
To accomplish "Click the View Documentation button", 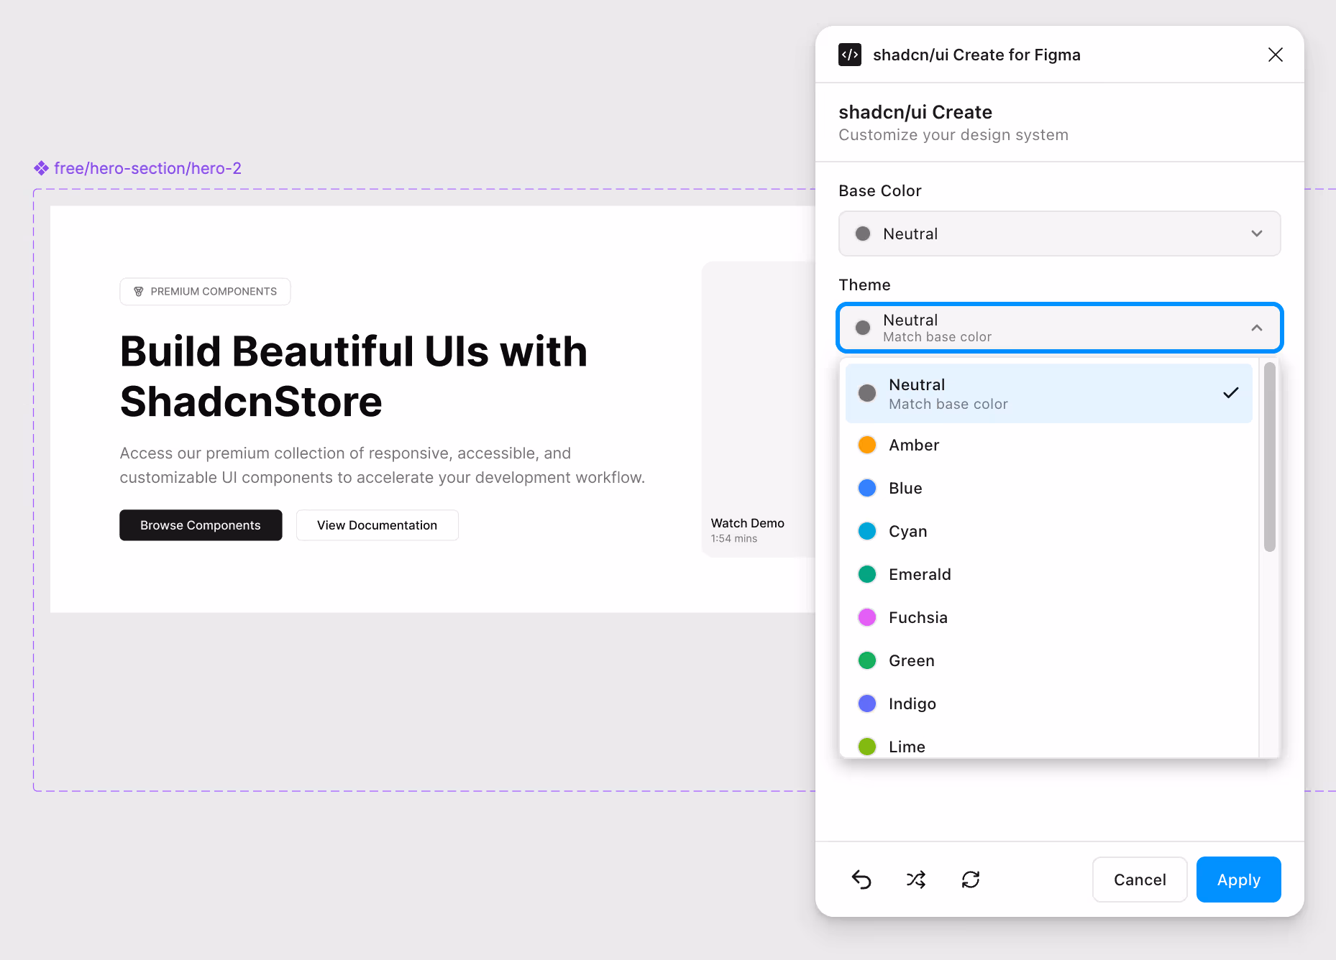I will pos(378,525).
